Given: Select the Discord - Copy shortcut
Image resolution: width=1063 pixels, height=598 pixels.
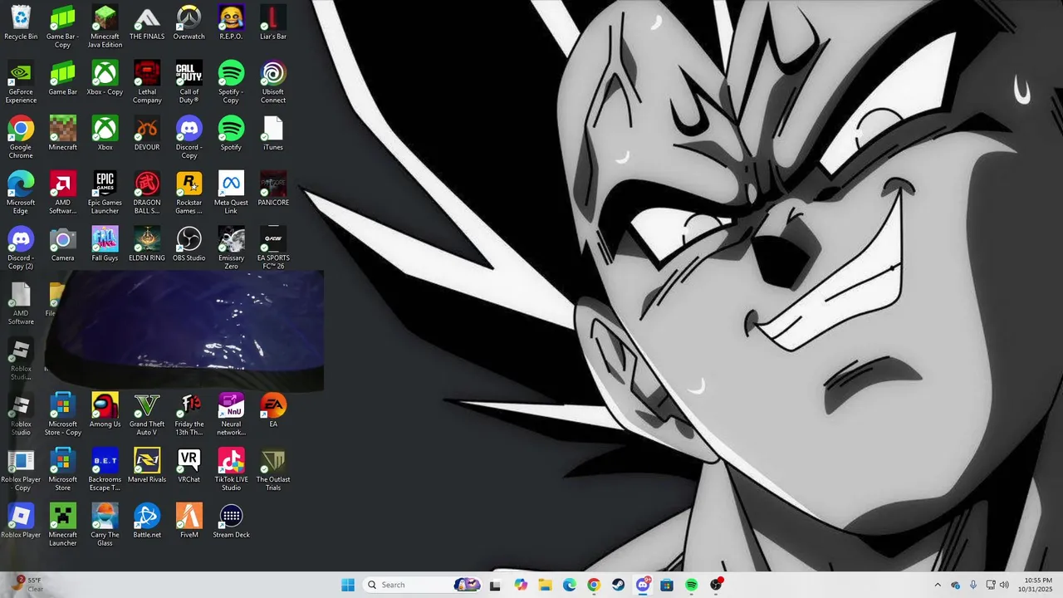Looking at the screenshot, I should click(189, 137).
